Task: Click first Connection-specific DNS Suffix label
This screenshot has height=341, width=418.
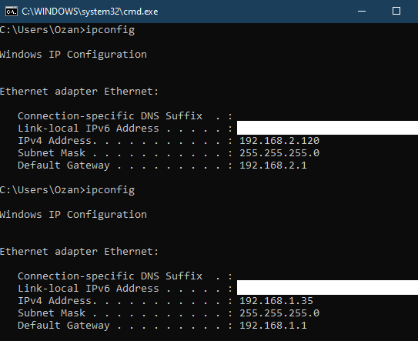Action: click(110, 116)
